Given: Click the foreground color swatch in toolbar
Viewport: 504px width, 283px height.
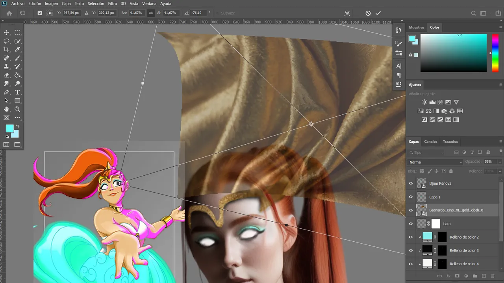Looking at the screenshot, I should point(9,129).
